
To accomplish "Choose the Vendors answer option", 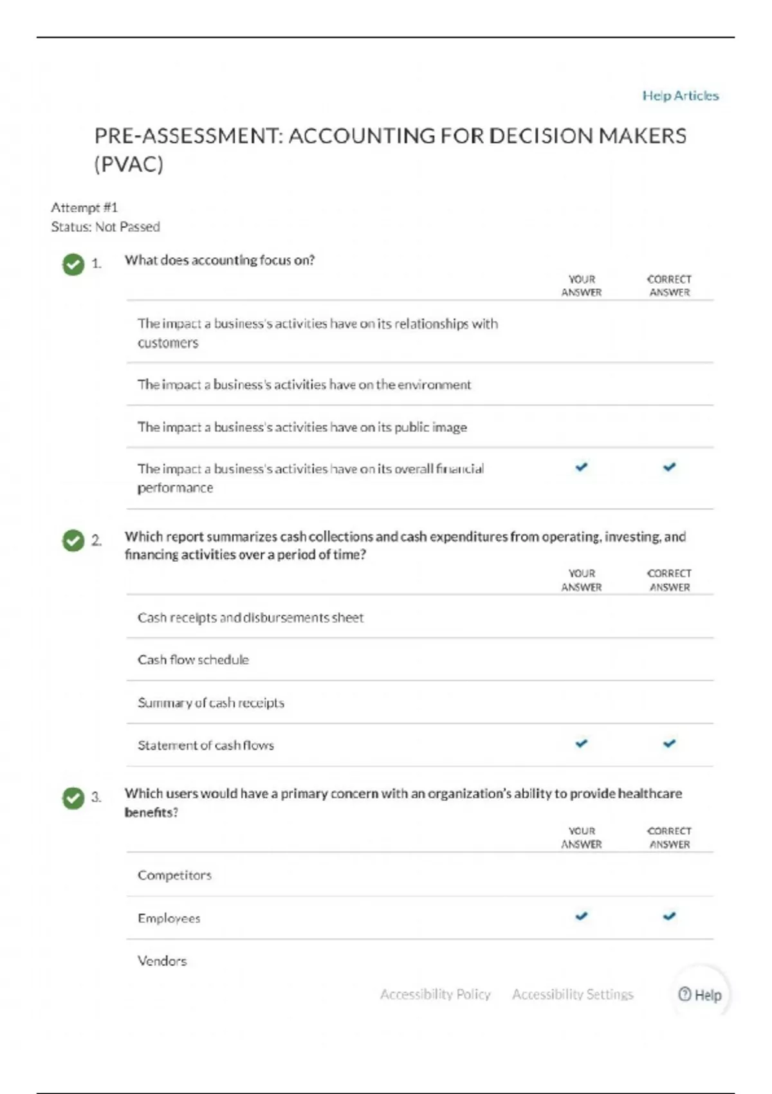I will tap(162, 961).
